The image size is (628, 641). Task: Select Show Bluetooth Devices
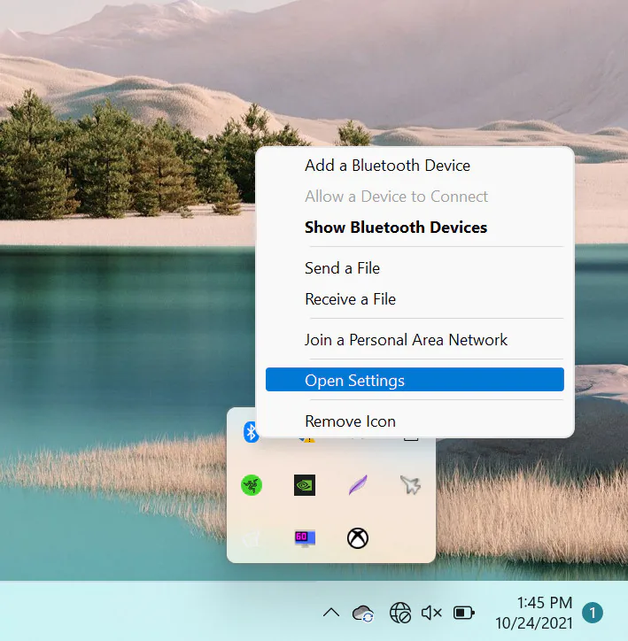click(415, 228)
